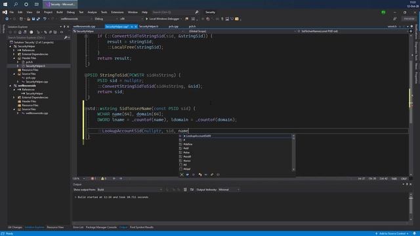Screen dimensions: 420x236
Task: Select wellknownsids Resource Files folder
Action: [30, 106]
